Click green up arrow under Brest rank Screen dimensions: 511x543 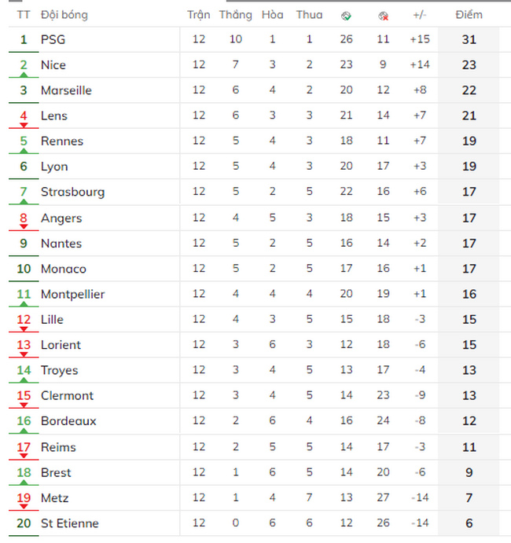[24, 482]
